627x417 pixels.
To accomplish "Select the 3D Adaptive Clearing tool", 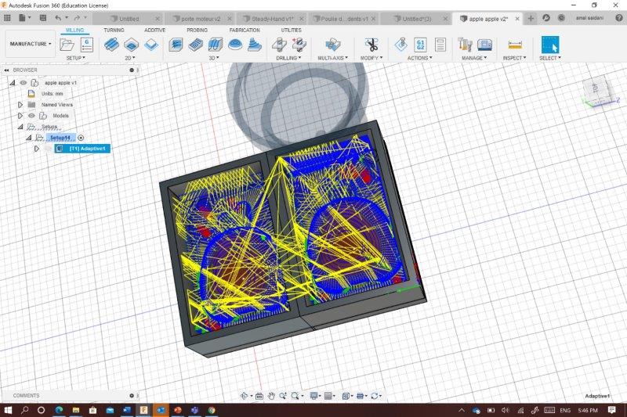I will point(176,45).
